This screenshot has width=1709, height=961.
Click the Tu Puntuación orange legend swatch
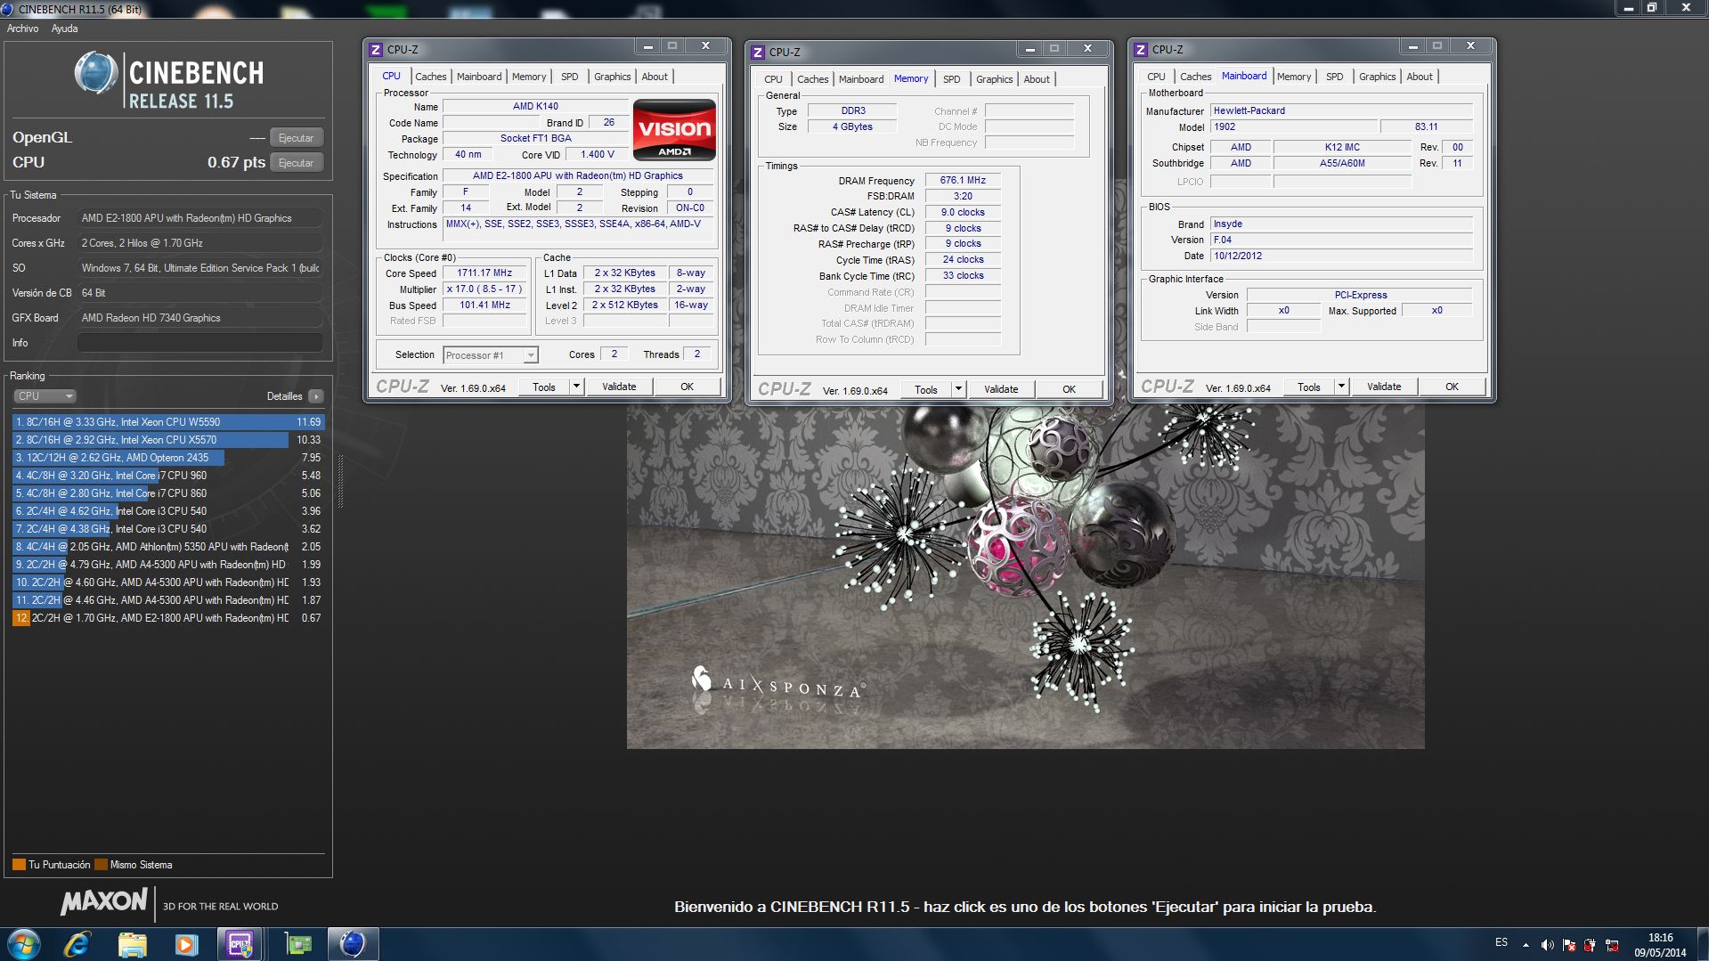19,865
